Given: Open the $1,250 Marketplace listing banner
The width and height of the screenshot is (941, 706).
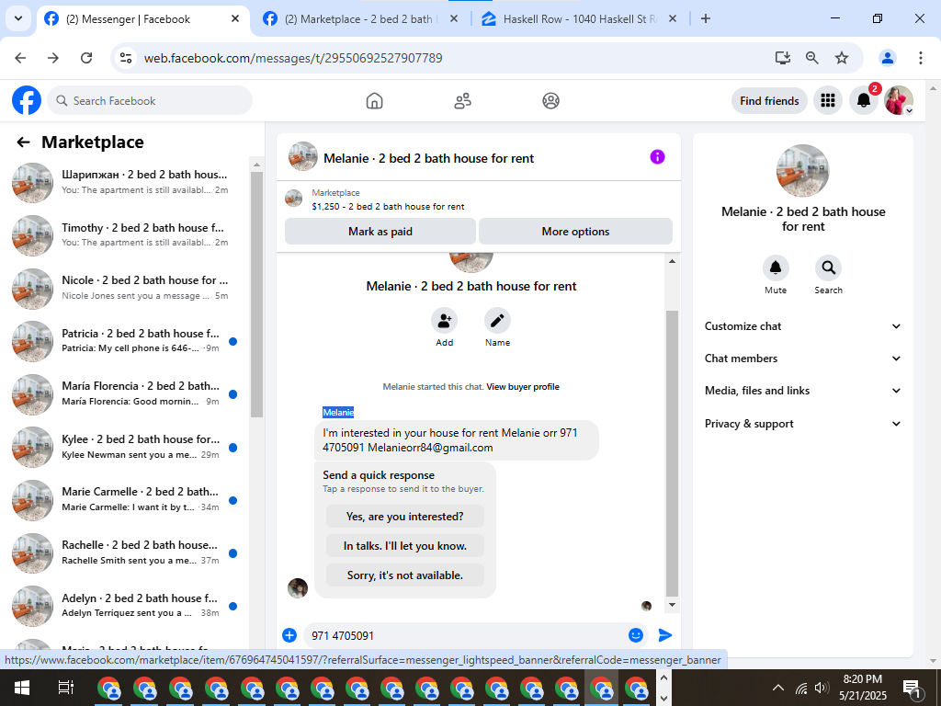Looking at the screenshot, I should 478,199.
